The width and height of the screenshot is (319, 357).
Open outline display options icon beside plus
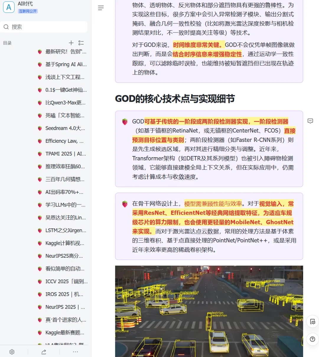pyautogui.click(x=81, y=43)
